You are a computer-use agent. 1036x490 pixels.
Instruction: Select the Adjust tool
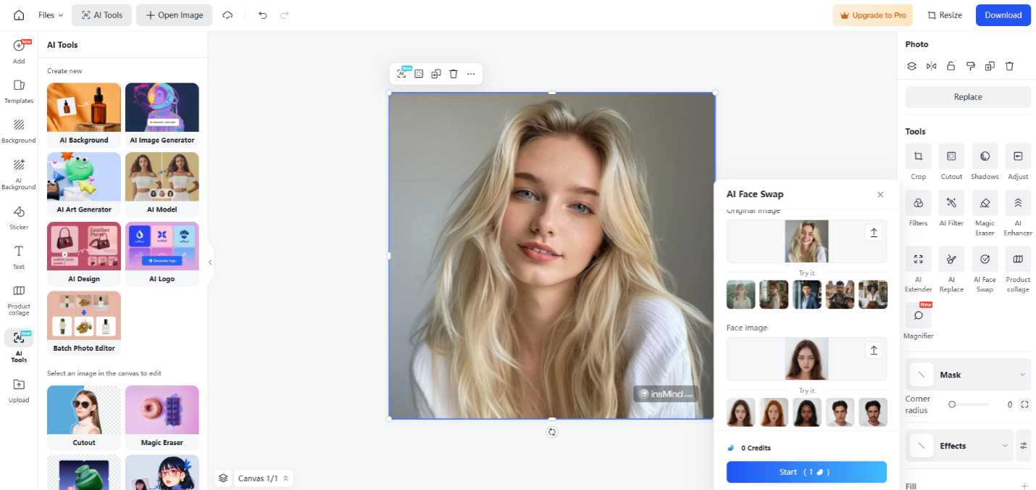pyautogui.click(x=1018, y=162)
